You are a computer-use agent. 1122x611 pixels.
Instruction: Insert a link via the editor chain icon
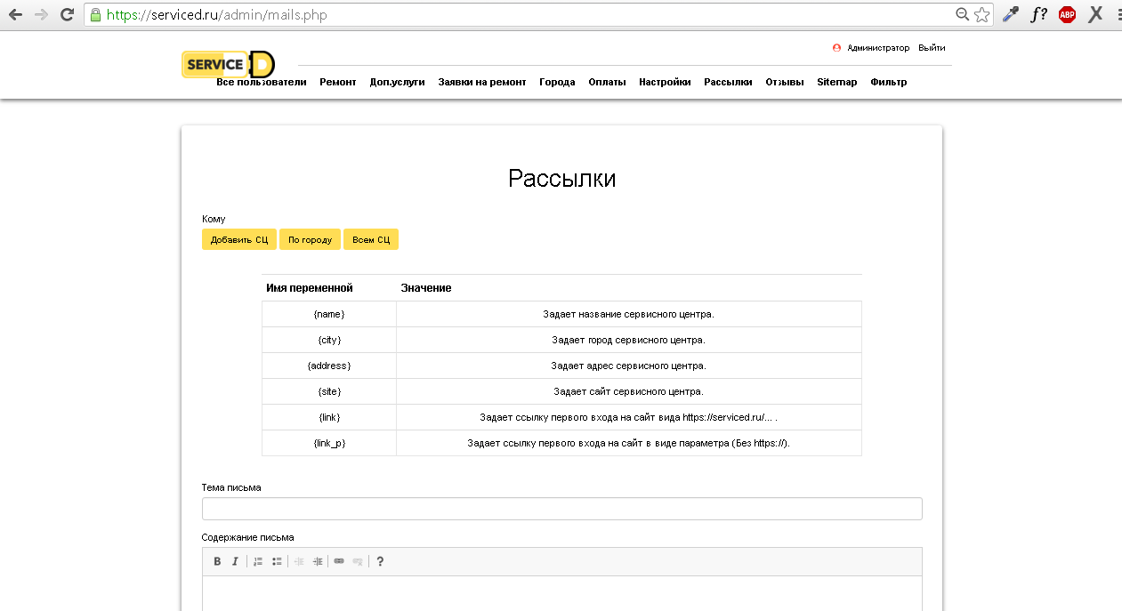coord(339,561)
